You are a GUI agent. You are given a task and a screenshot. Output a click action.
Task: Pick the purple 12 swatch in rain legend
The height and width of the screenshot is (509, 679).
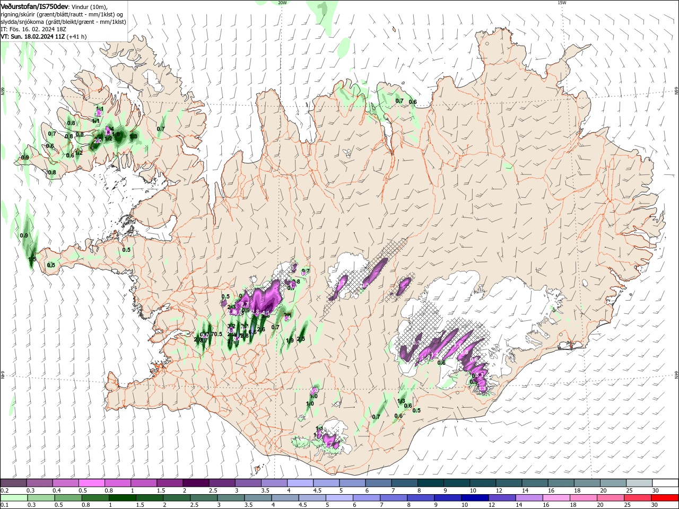[x=502, y=498]
